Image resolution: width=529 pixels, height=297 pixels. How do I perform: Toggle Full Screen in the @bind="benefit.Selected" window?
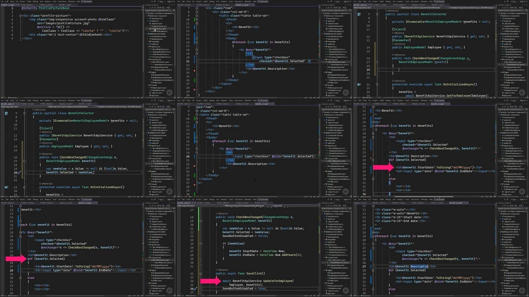click(263, 100)
